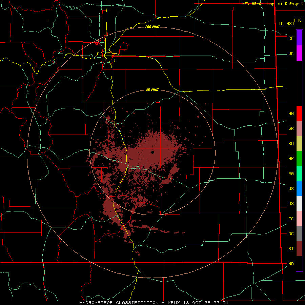Click the BI dark red legend swatch
The width and height of the screenshot is (305, 305).
299,249
